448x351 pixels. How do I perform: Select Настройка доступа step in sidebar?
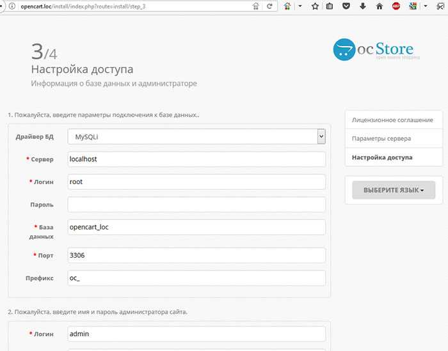coord(394,157)
